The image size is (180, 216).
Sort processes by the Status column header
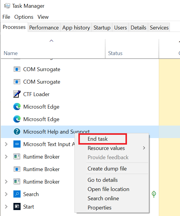pyautogui.click(x=115, y=53)
